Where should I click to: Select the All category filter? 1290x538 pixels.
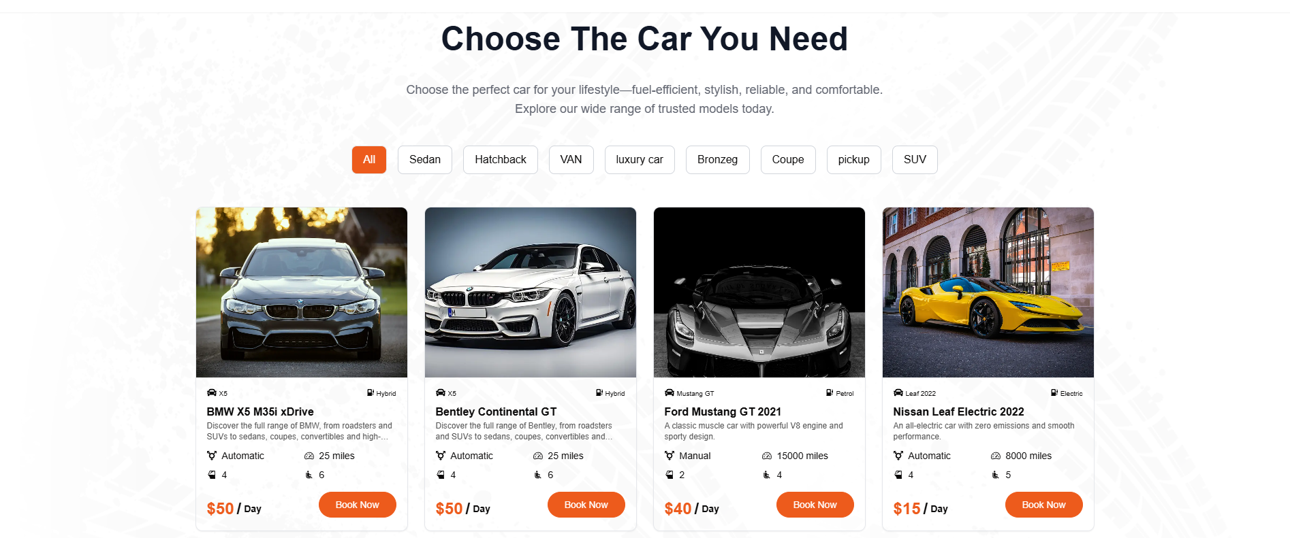click(369, 160)
